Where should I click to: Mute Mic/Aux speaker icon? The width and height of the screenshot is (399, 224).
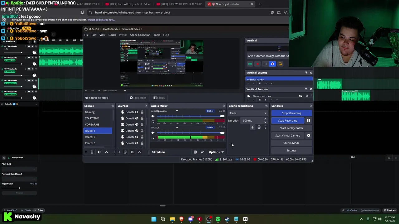click(x=153, y=133)
